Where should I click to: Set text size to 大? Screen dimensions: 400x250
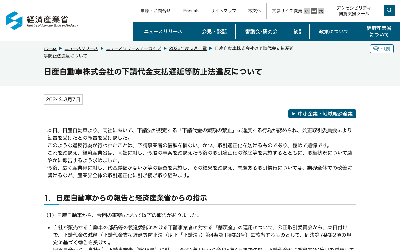[321, 11]
